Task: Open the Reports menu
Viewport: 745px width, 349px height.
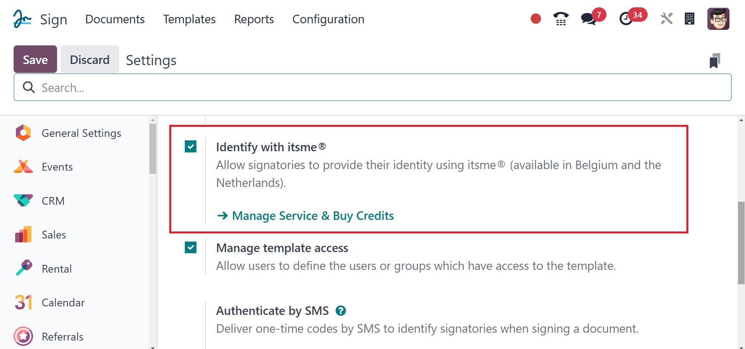Action: pos(254,19)
